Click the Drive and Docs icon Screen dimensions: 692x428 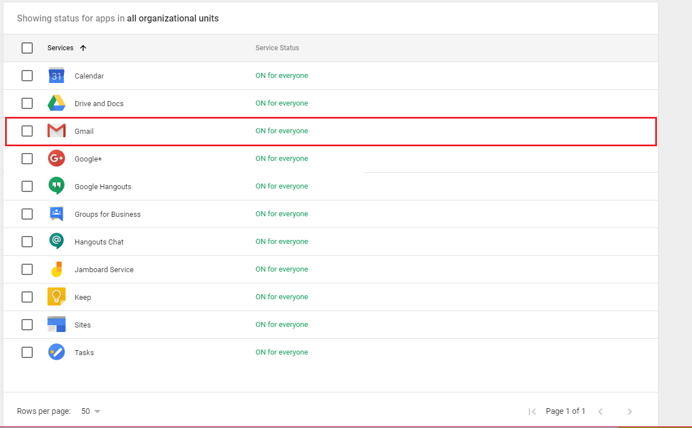tap(57, 103)
